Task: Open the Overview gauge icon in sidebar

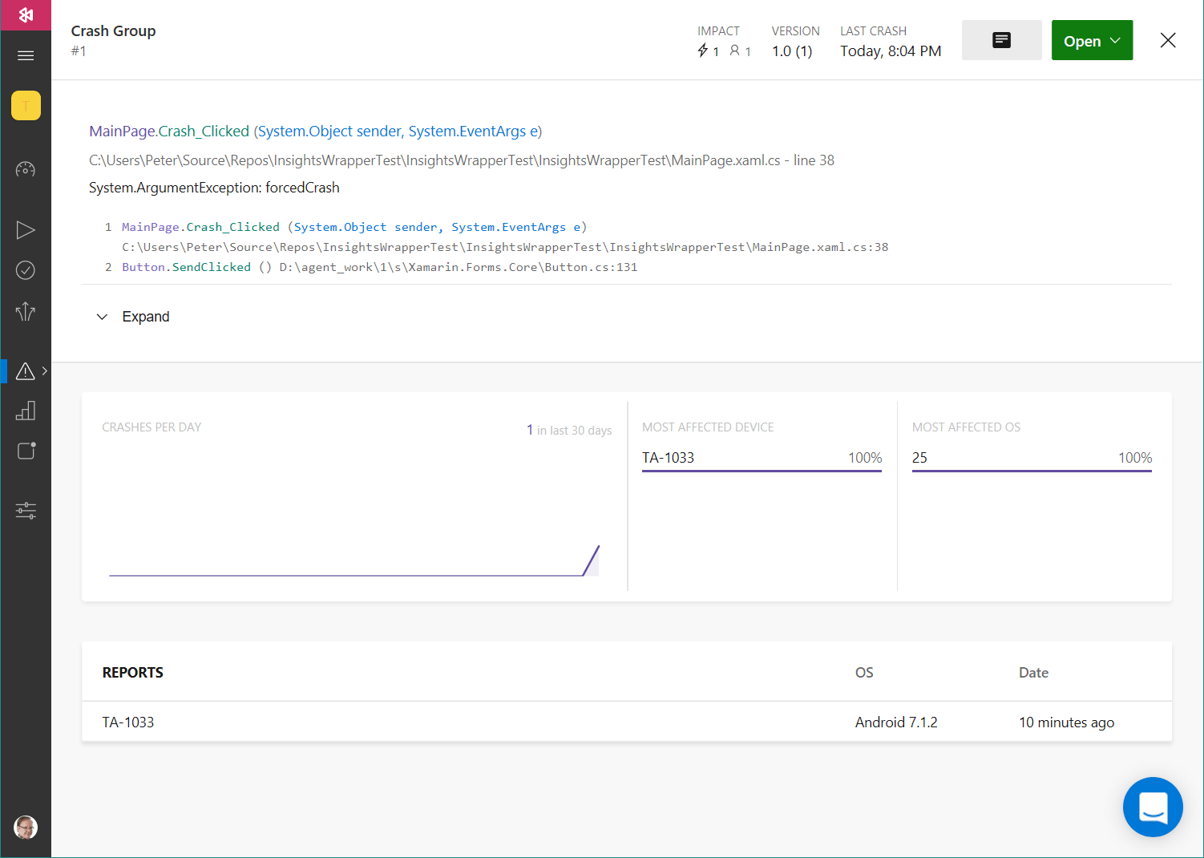Action: pyautogui.click(x=26, y=169)
